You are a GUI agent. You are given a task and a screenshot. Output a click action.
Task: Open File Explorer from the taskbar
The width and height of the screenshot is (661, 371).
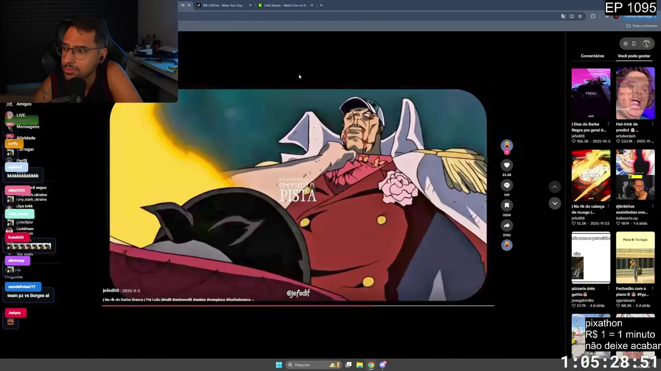(x=359, y=365)
